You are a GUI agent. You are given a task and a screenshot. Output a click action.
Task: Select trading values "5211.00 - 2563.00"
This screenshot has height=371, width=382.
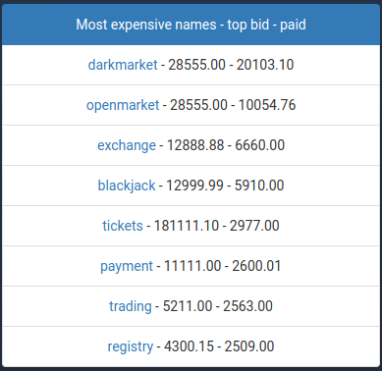(x=218, y=306)
